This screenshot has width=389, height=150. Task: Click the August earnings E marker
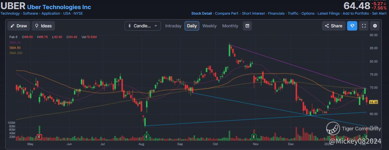pyautogui.click(x=147, y=136)
